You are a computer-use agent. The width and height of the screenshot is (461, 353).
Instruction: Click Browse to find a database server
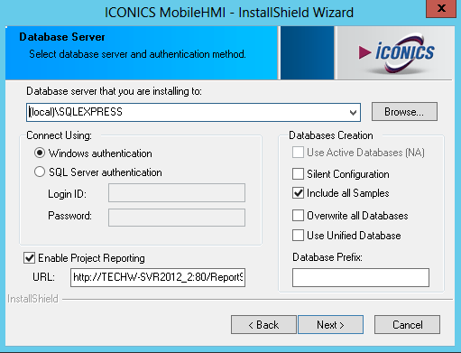click(x=404, y=112)
